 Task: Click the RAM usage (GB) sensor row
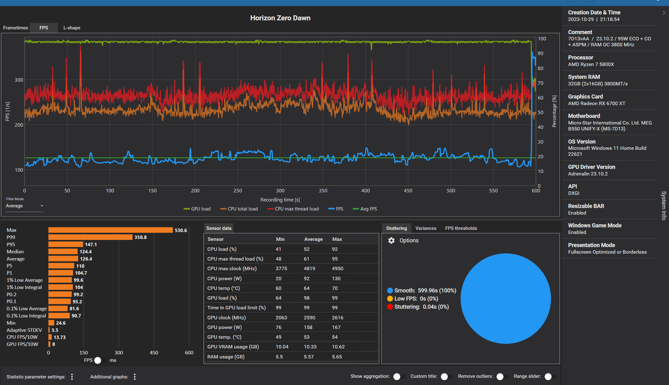[x=291, y=357]
